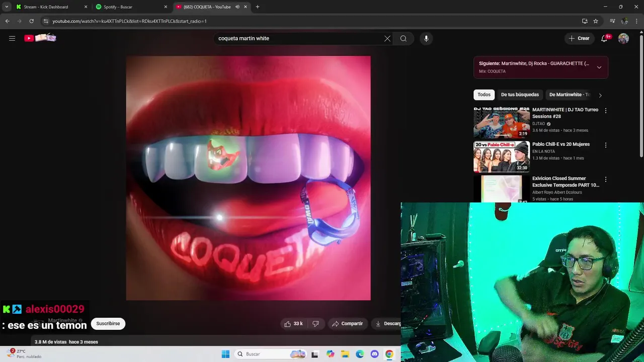The height and width of the screenshot is (362, 644).
Task: Close the Spotify - Buscar tab
Action: tap(166, 7)
